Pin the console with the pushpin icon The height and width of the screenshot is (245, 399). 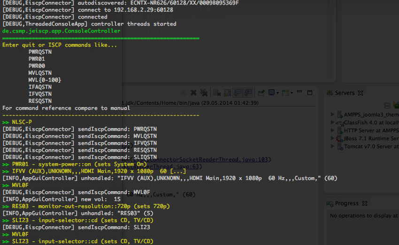[x=261, y=93]
